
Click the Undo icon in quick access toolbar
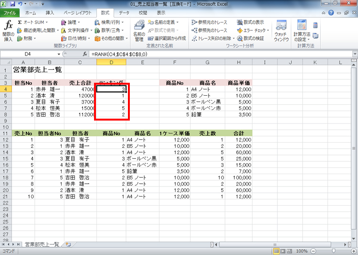(x=20, y=4)
